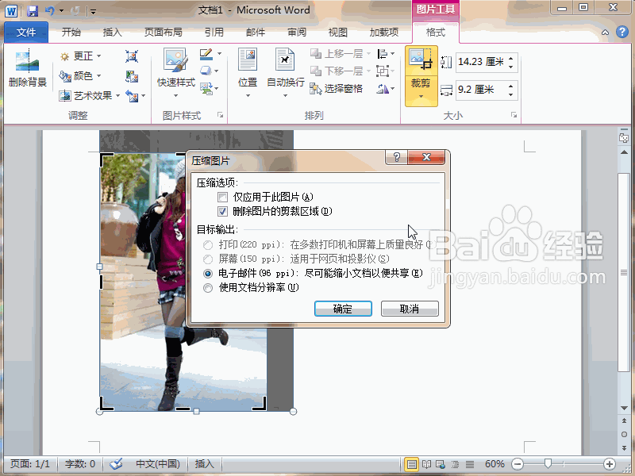Confirm compression with the 确定 button
The width and height of the screenshot is (635, 476).
coord(343,309)
